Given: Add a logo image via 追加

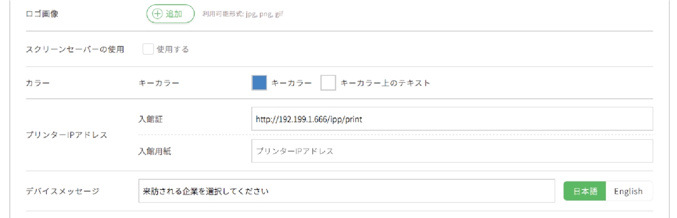Looking at the screenshot, I should pyautogui.click(x=170, y=14).
